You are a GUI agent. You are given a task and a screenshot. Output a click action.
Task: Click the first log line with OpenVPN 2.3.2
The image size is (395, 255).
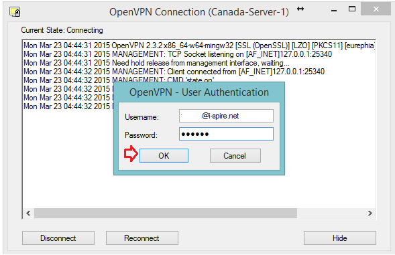pos(199,46)
